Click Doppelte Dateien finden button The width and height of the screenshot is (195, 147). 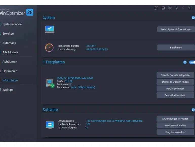click(175, 82)
